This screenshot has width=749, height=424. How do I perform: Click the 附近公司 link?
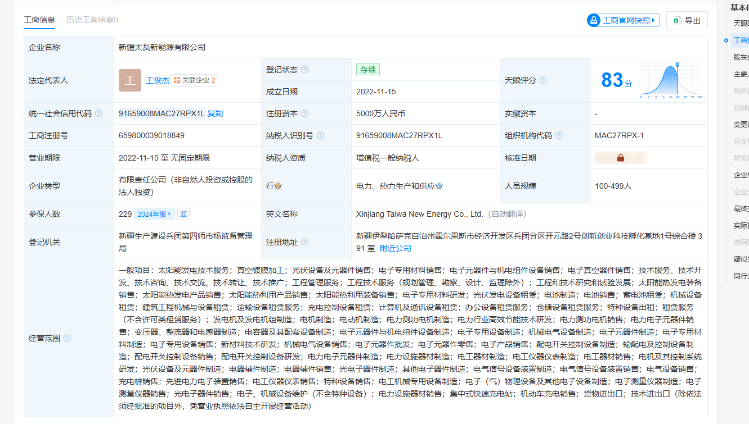point(395,248)
